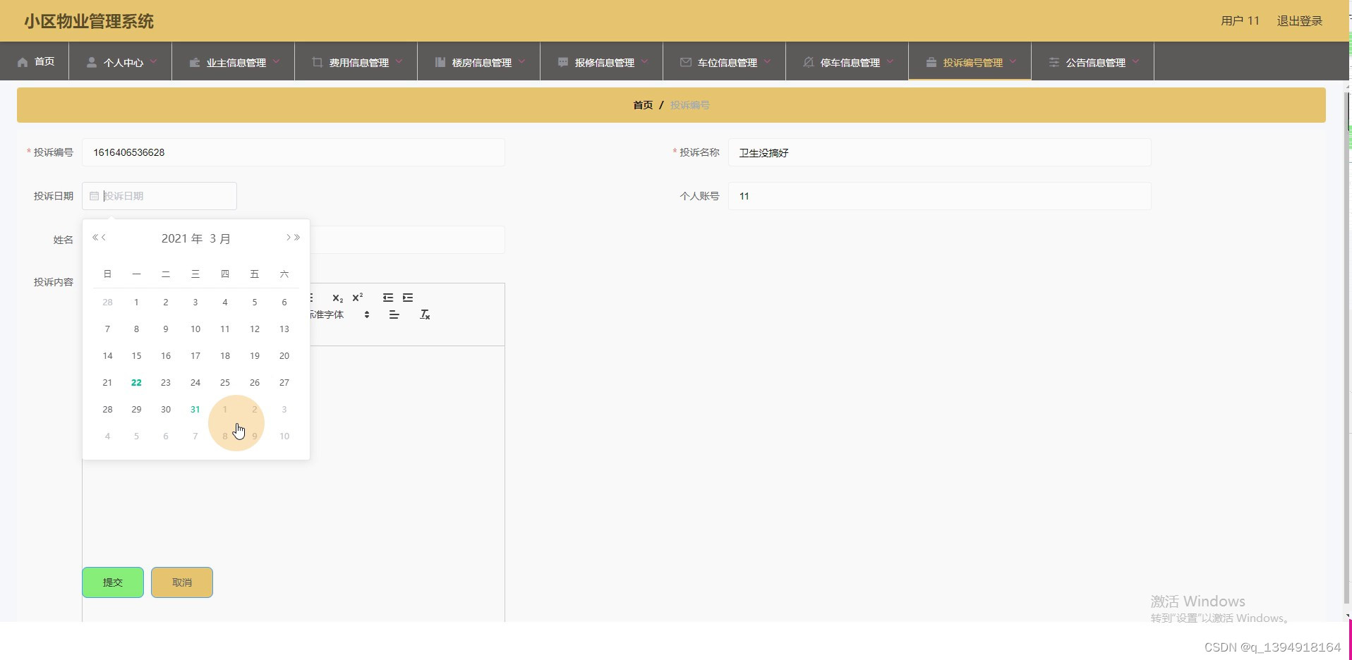Viewport: 1352px width, 660px height.
Task: Expand the 楼房信息管理 menu arrow
Action: tap(521, 61)
